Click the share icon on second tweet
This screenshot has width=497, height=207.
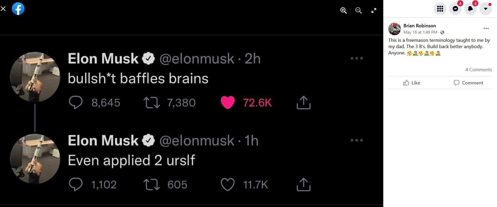(x=304, y=184)
